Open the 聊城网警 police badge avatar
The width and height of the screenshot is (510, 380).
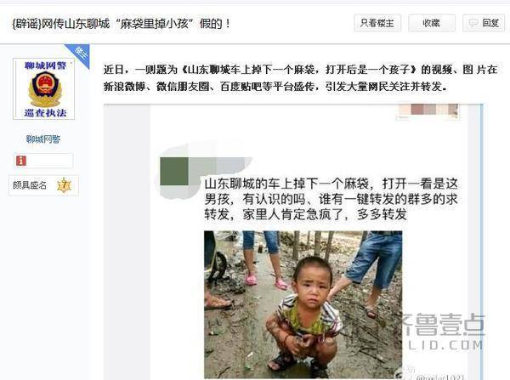click(44, 88)
